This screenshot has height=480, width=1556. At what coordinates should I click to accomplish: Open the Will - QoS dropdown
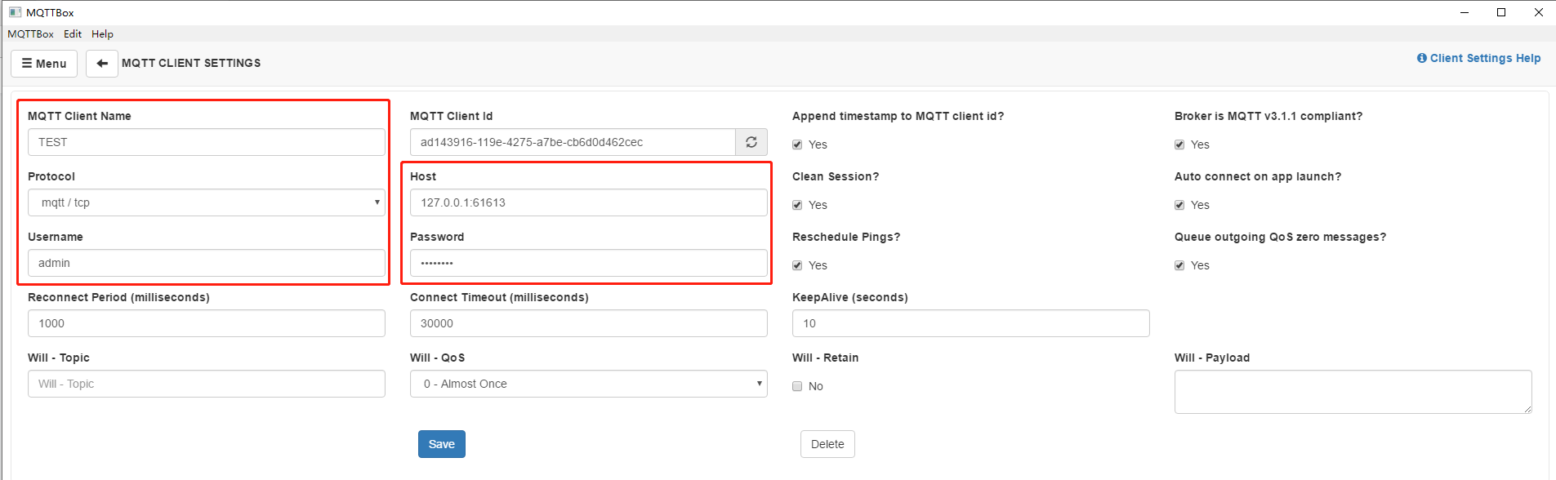(589, 384)
